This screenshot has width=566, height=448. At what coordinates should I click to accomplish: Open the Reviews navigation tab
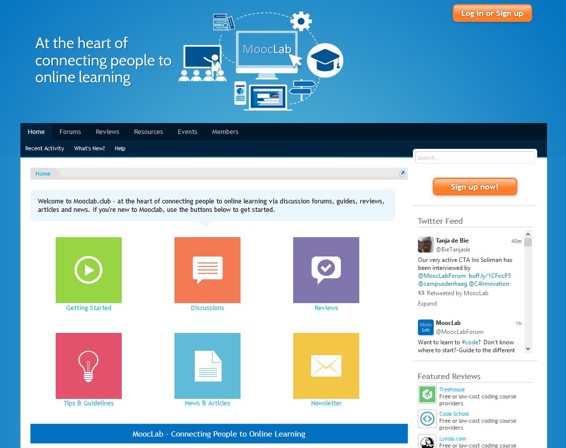pos(107,131)
